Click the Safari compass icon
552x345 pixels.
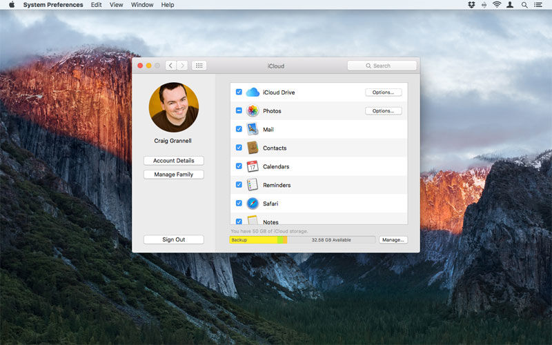point(253,203)
